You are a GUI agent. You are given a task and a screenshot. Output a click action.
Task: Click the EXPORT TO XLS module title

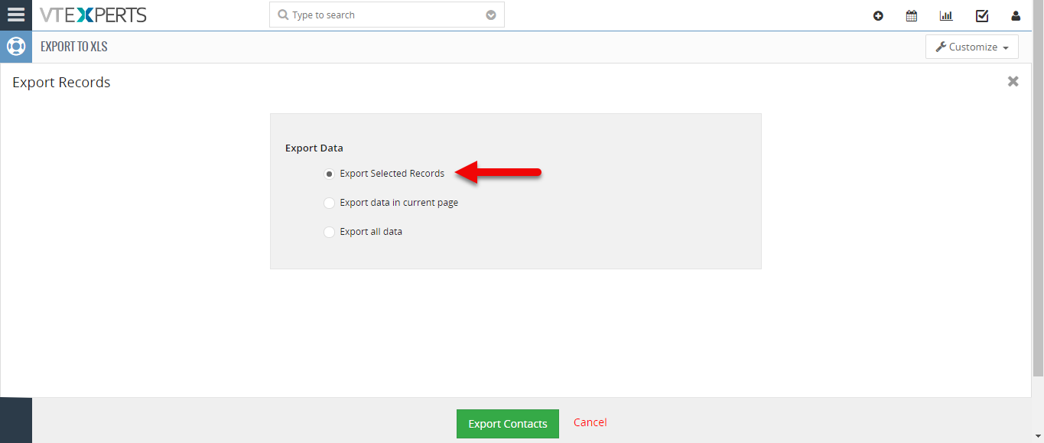coord(74,47)
